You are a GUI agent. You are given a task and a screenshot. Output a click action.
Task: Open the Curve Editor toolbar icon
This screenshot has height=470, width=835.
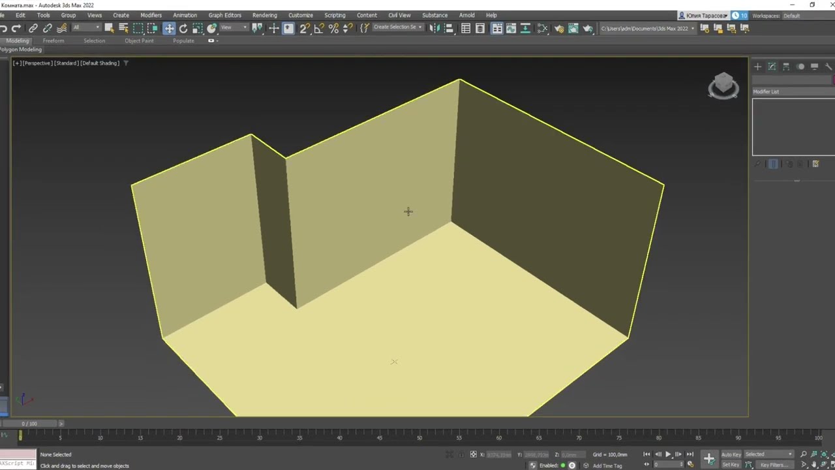[511, 28]
